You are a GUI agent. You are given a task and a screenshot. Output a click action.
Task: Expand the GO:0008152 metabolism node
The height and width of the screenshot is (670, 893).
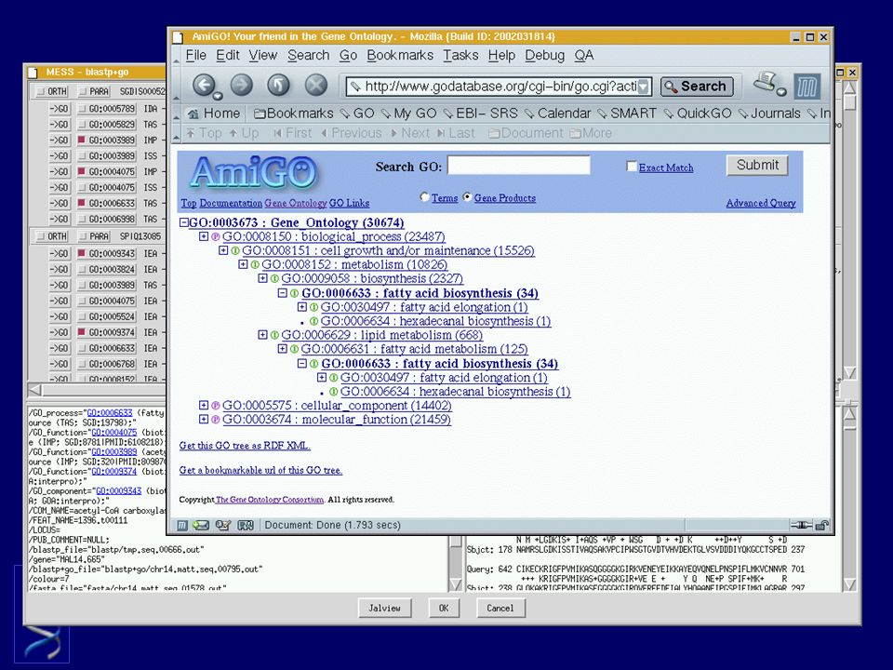coord(243,264)
